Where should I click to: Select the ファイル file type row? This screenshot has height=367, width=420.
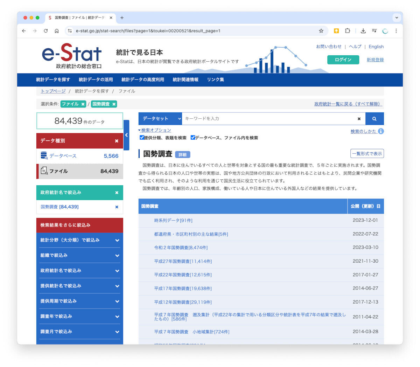[x=80, y=171]
